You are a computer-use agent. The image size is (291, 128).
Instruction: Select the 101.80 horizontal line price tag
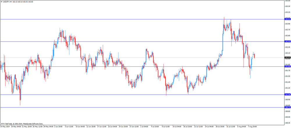[288, 66]
